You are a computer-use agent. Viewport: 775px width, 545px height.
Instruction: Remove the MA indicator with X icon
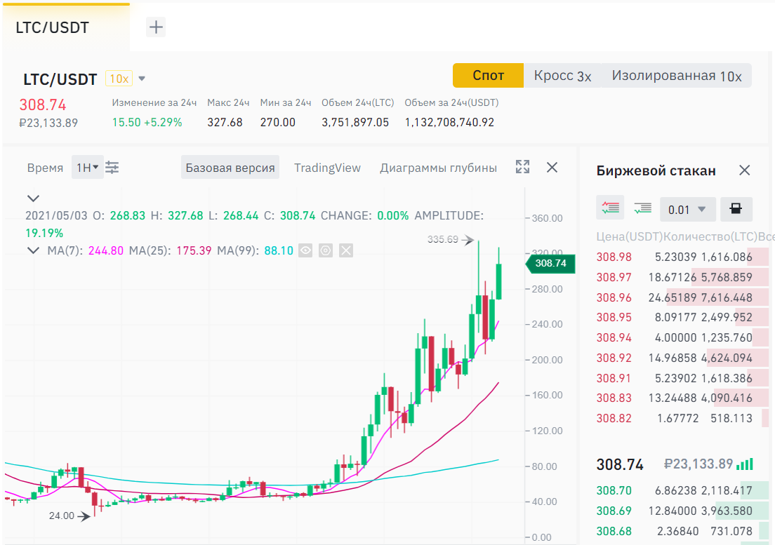345,250
